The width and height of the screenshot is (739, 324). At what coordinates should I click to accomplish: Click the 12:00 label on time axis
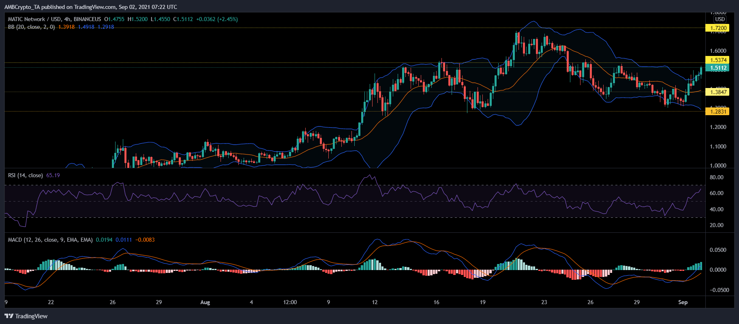tap(290, 302)
